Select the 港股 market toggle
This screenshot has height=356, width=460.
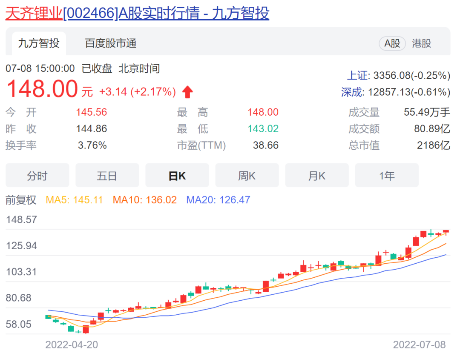[422, 43]
